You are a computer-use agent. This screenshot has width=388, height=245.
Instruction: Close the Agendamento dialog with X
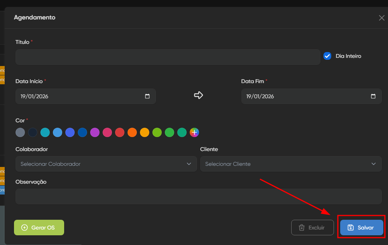(x=381, y=18)
